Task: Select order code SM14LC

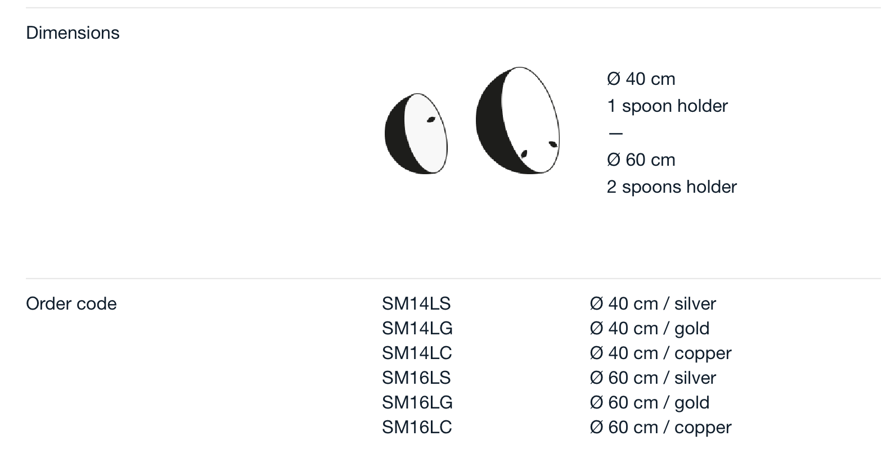Action: (x=417, y=353)
